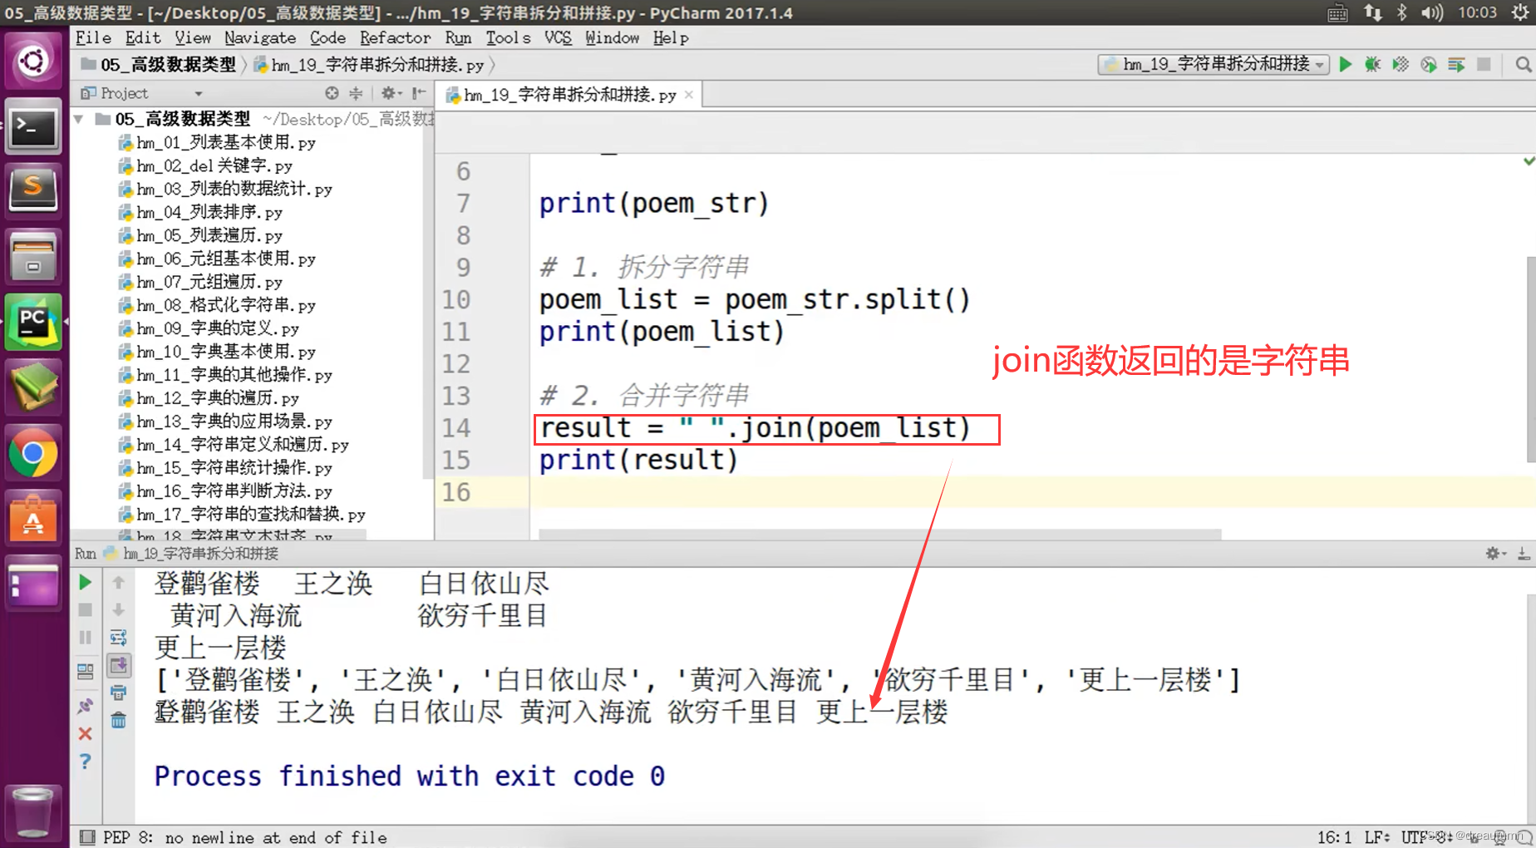Run the program from the main toolbar

1346,64
